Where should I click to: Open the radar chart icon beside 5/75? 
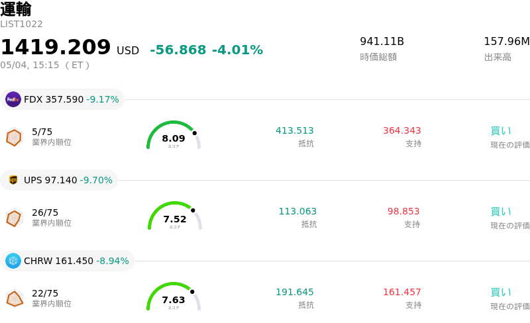point(14,137)
